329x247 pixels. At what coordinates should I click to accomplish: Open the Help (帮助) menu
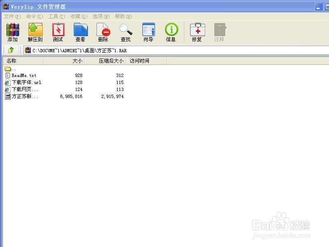pos(123,16)
